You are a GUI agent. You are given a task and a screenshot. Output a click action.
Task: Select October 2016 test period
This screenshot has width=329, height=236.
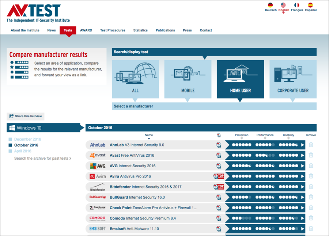pyautogui.click(x=26, y=145)
